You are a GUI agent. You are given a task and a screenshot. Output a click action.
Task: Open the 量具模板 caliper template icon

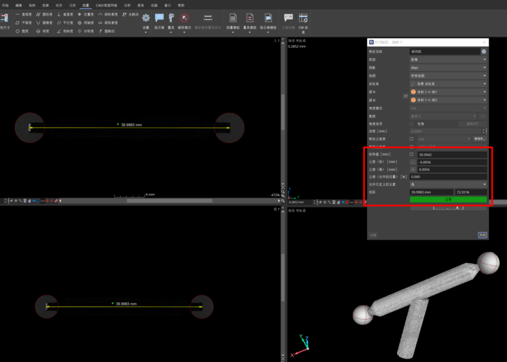pyautogui.click(x=250, y=18)
